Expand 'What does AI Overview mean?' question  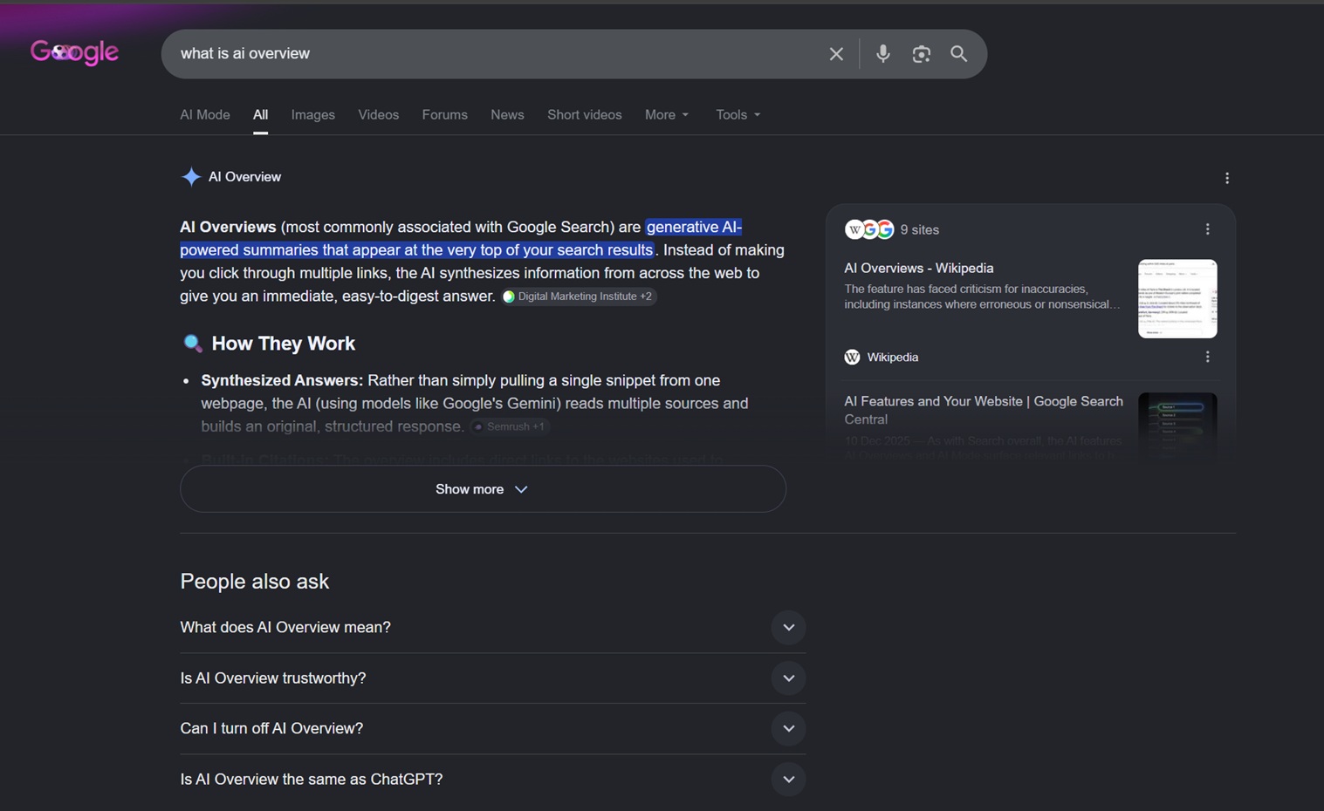(492, 628)
